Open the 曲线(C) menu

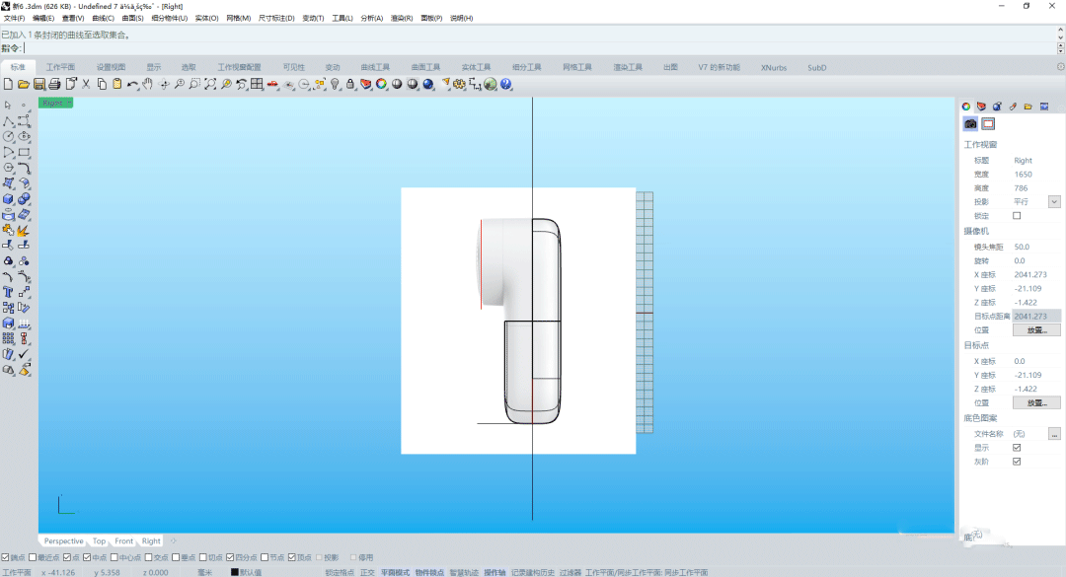coord(103,18)
